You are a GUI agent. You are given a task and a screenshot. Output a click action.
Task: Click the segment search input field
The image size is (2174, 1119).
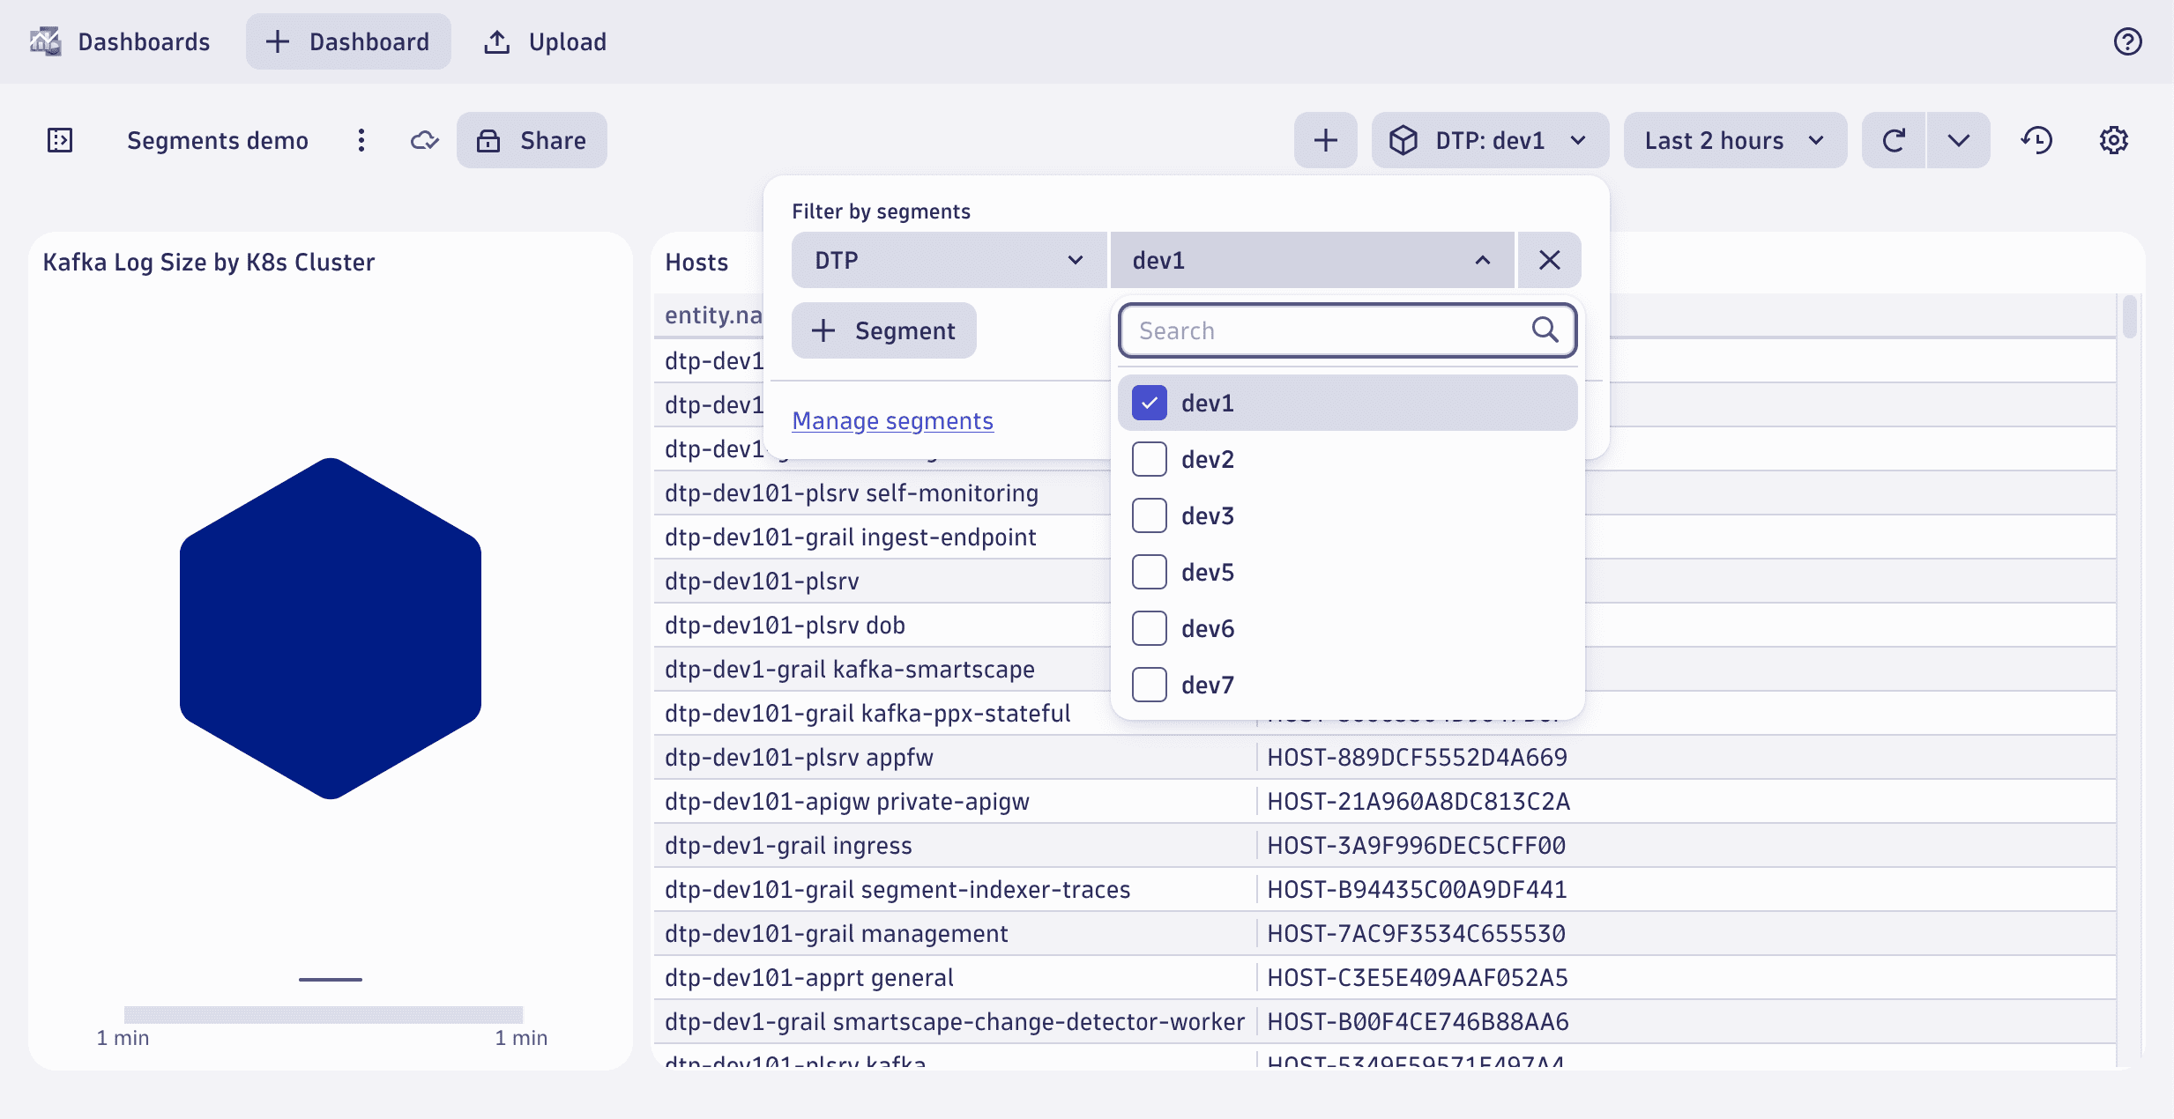tap(1346, 330)
